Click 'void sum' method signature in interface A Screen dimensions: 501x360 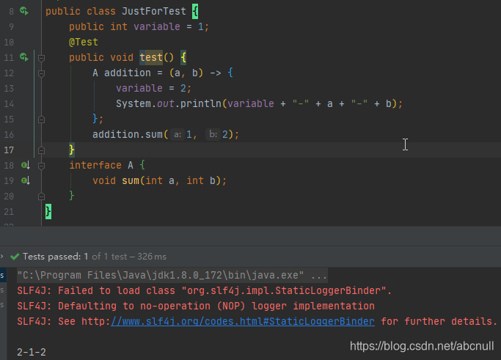(x=159, y=181)
